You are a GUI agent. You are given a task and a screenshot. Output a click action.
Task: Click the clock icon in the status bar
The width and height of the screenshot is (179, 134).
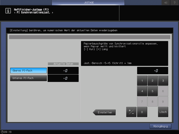point(2,132)
